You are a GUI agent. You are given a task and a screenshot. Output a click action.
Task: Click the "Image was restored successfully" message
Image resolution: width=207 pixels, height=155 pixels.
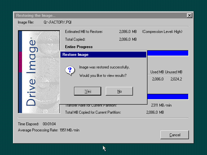pos(104,67)
